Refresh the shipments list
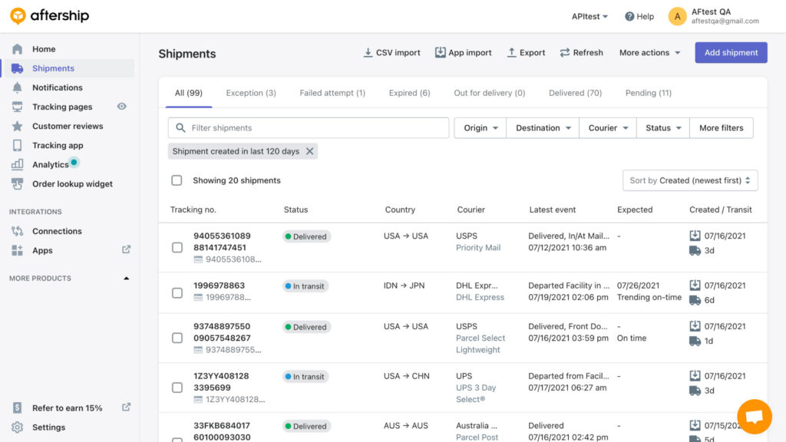This screenshot has width=786, height=442. pos(582,53)
